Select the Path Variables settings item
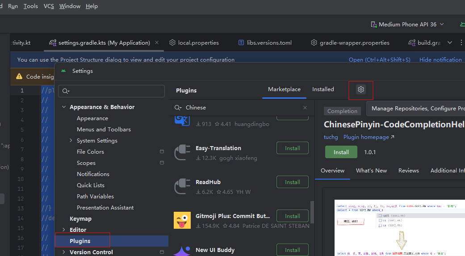465x256 pixels. [x=95, y=197]
